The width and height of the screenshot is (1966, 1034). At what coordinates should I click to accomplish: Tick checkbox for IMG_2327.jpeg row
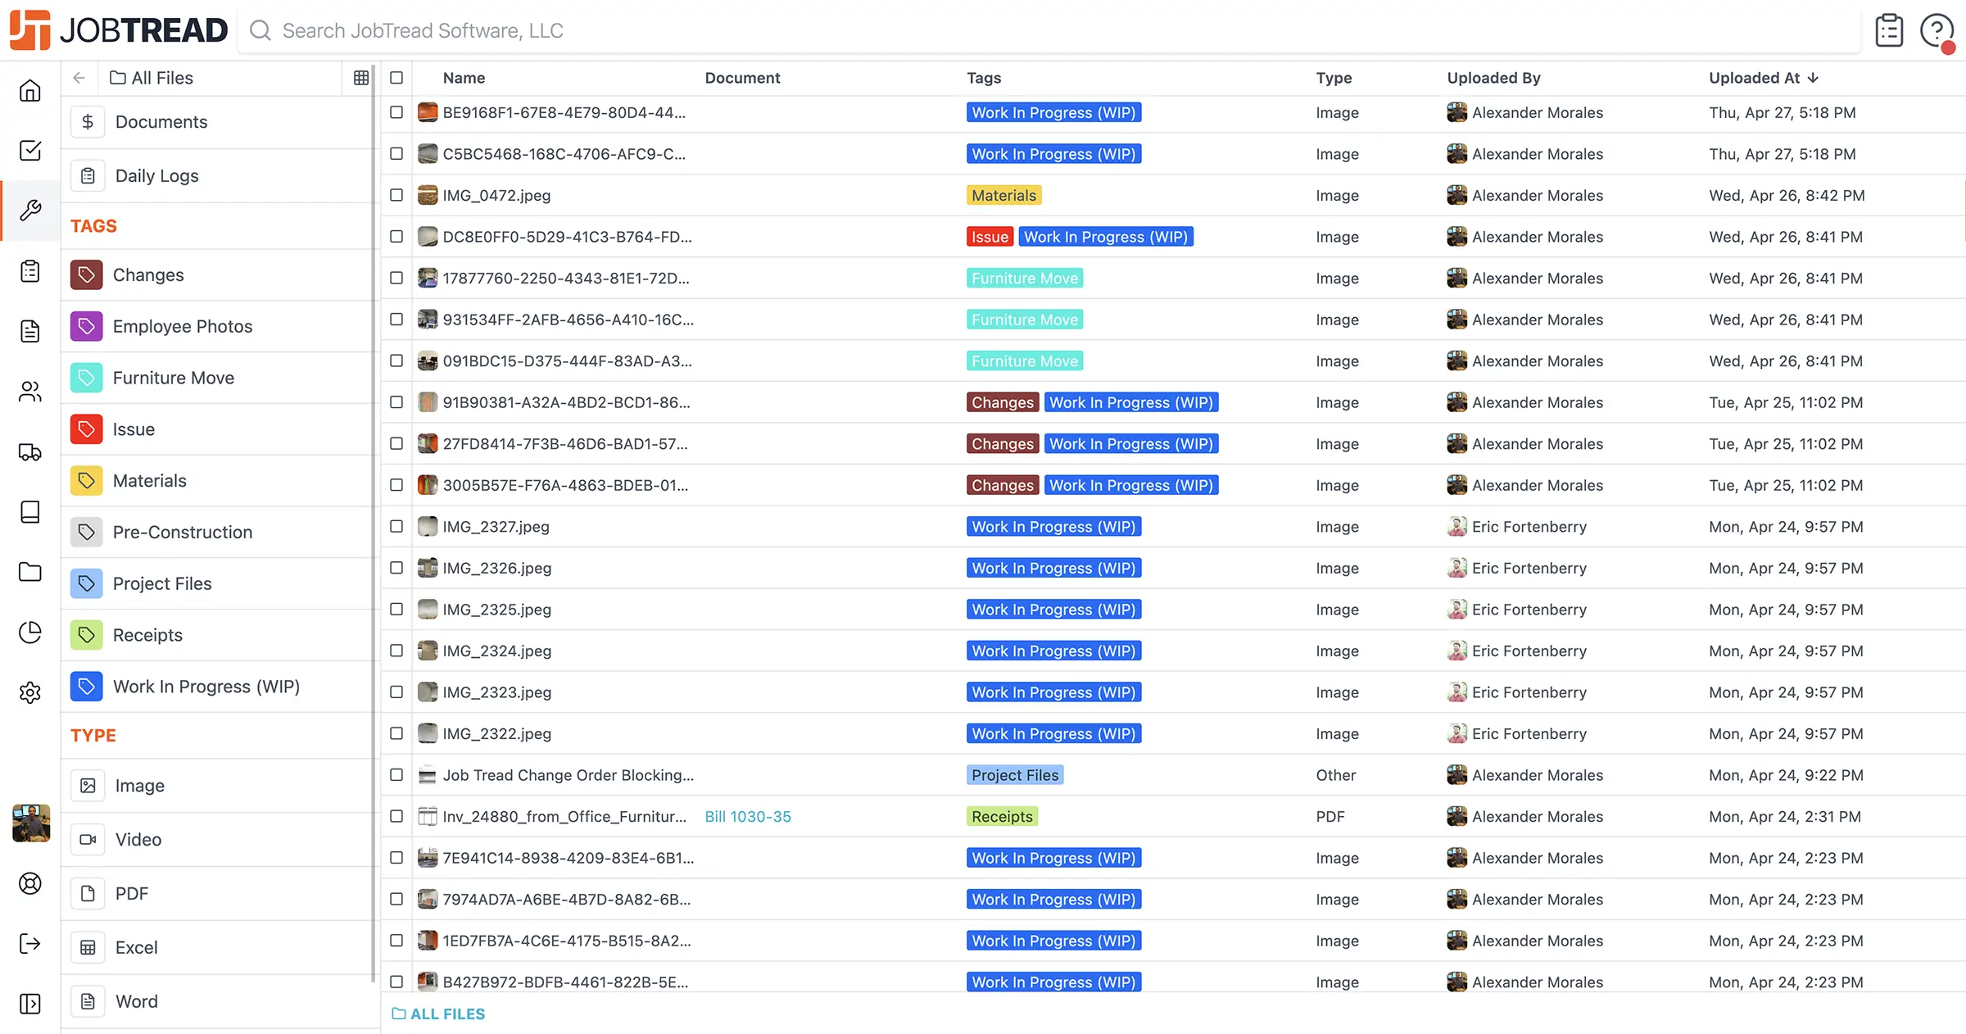pyautogui.click(x=396, y=526)
